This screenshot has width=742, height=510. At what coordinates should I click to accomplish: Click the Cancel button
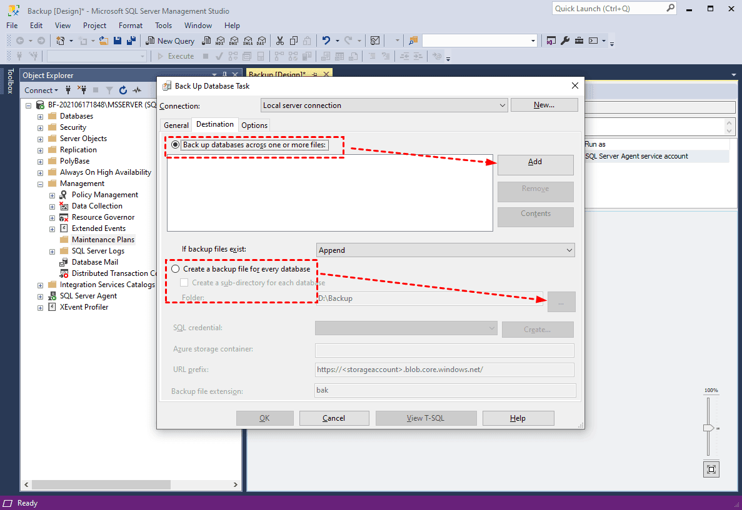point(334,418)
